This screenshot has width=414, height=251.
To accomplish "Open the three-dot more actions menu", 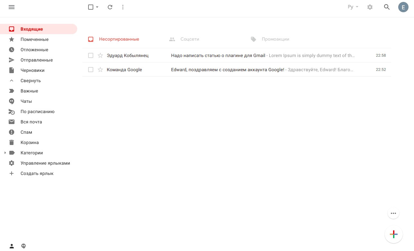I will pos(123,7).
